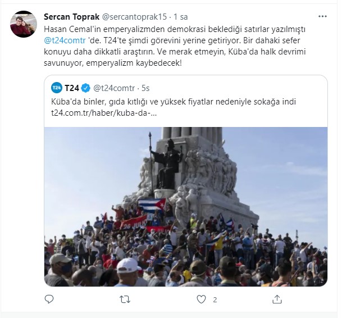View the Cuba protest monument photo
The image size is (342, 318).
(x=186, y=207)
